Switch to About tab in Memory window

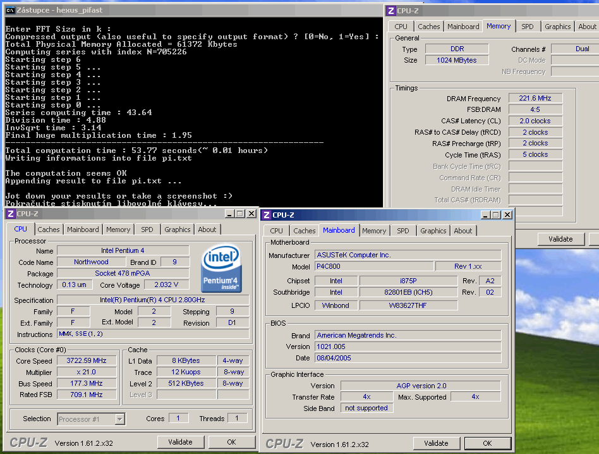click(x=587, y=27)
